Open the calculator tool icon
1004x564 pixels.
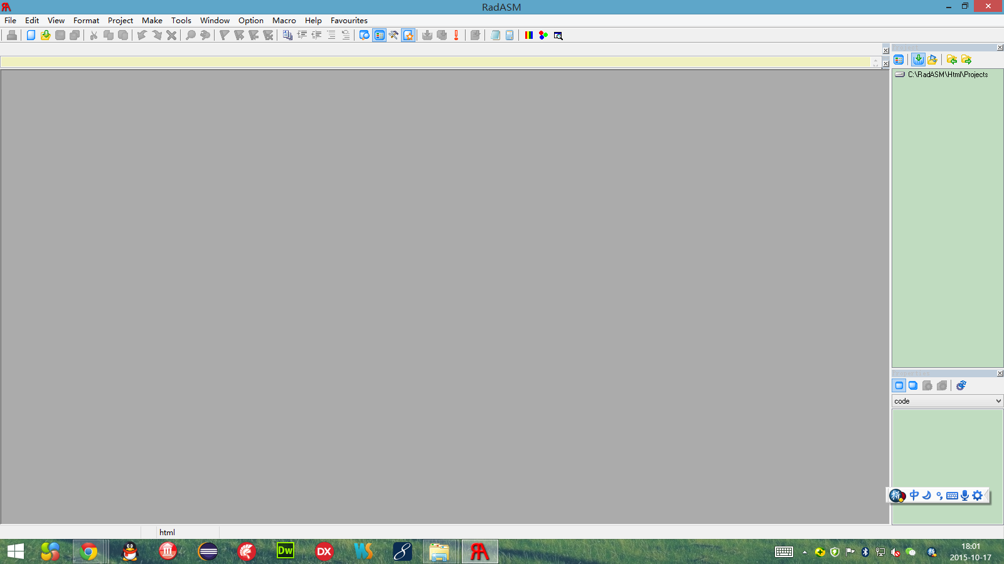tap(510, 35)
